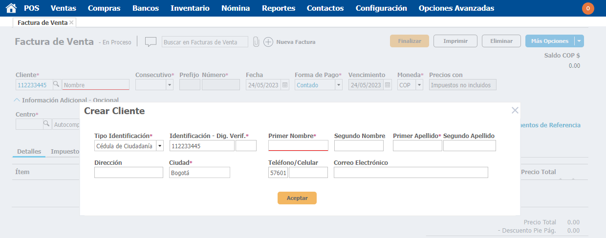Open the Reportes menu

pyautogui.click(x=278, y=8)
